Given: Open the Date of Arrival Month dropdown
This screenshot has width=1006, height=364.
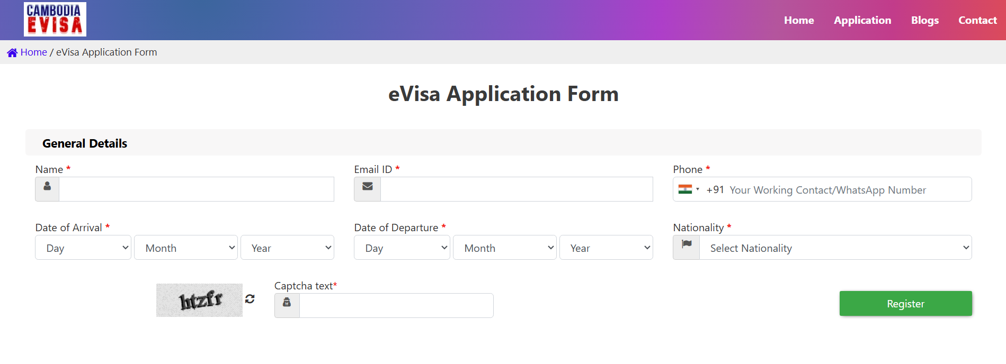Looking at the screenshot, I should tap(185, 248).
